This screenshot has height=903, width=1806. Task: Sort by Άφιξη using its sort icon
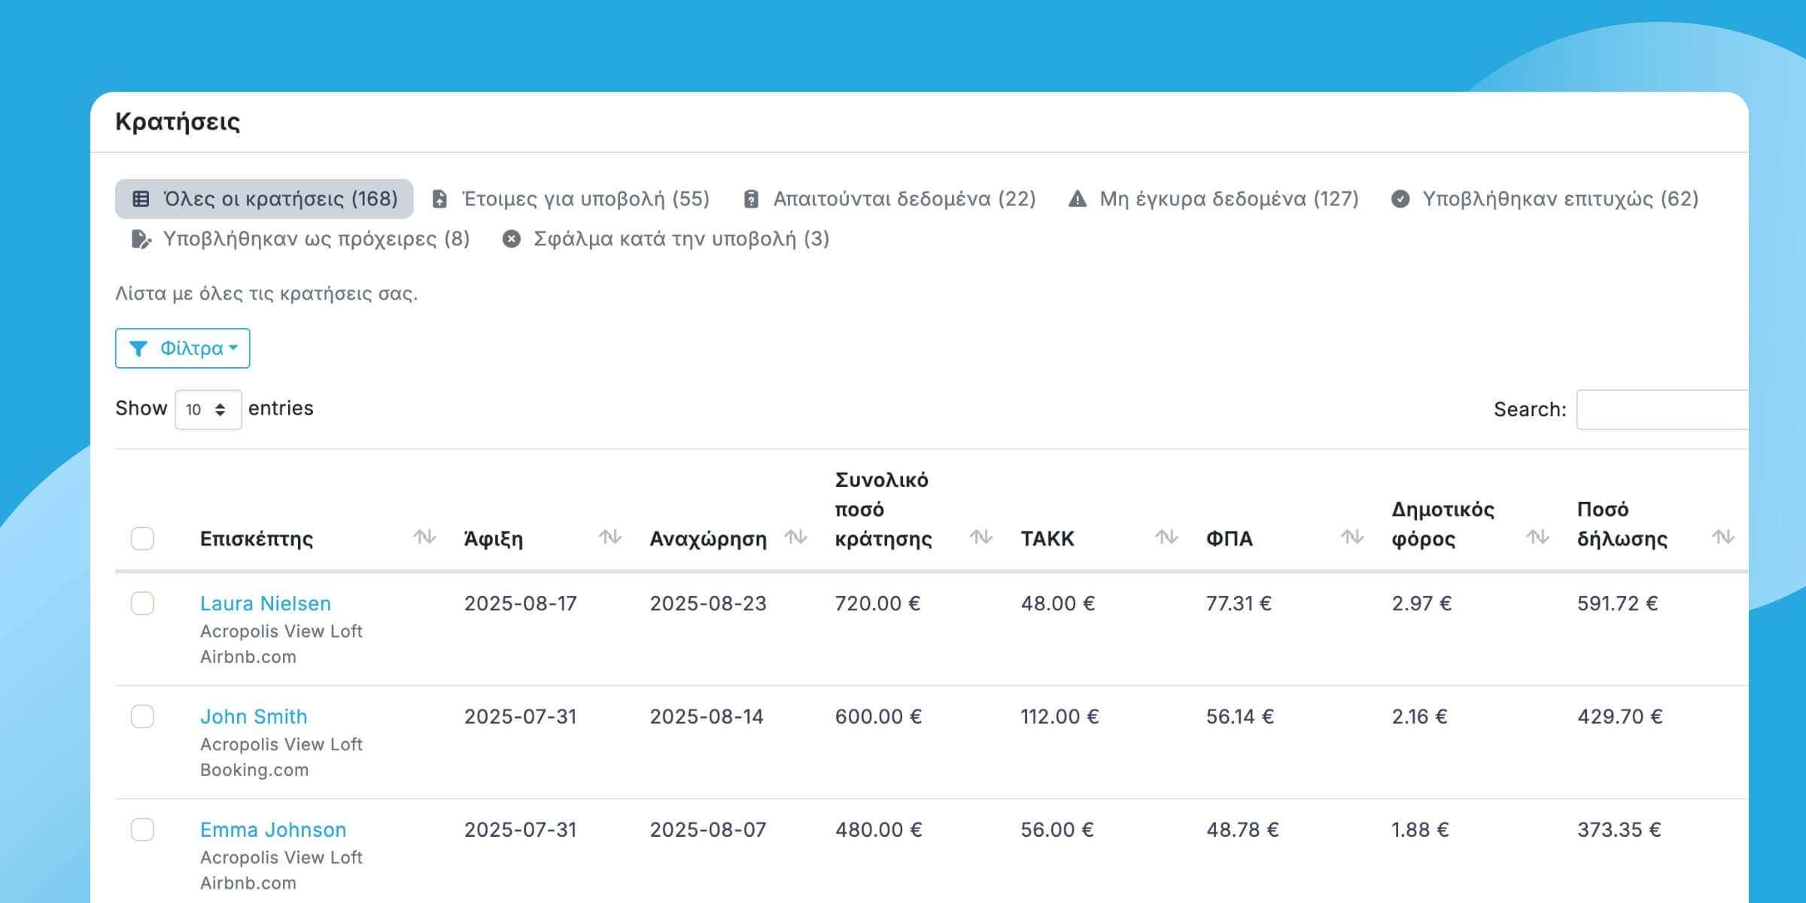coord(610,537)
